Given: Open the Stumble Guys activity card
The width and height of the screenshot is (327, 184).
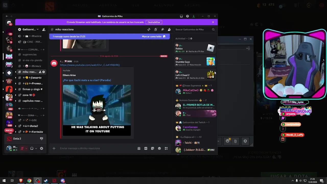Looking at the screenshot, I should tap(195, 61).
